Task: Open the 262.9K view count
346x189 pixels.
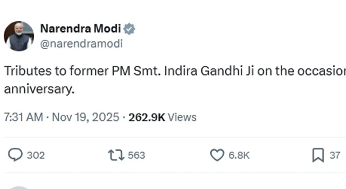Action: point(145,117)
